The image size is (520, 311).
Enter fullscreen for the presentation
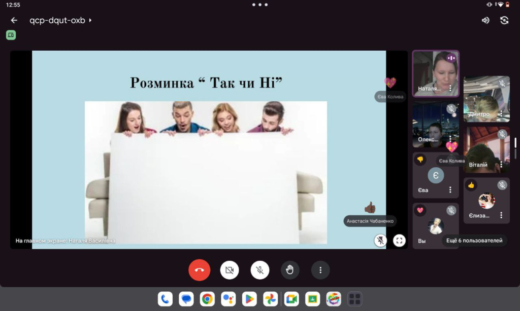point(399,240)
